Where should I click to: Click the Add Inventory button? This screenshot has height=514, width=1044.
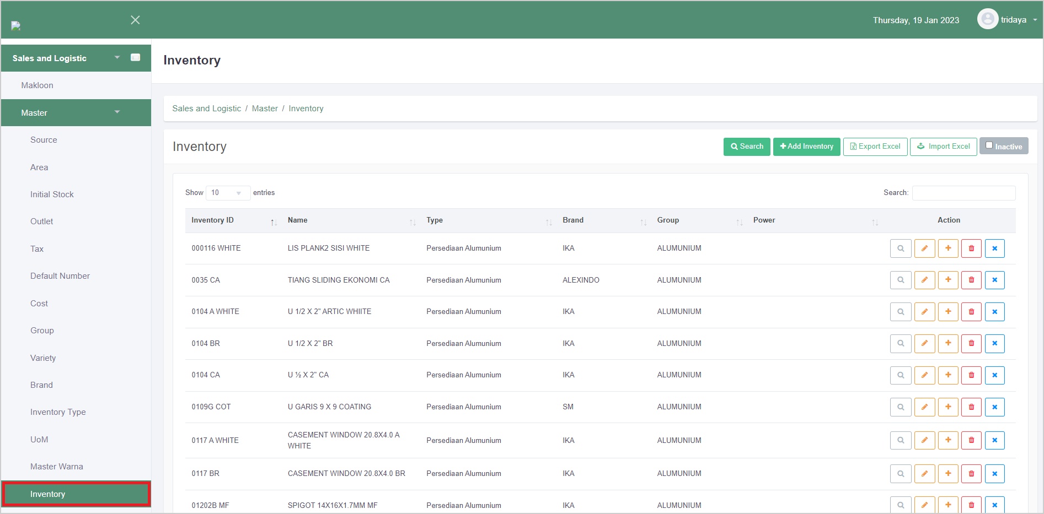pyautogui.click(x=806, y=147)
